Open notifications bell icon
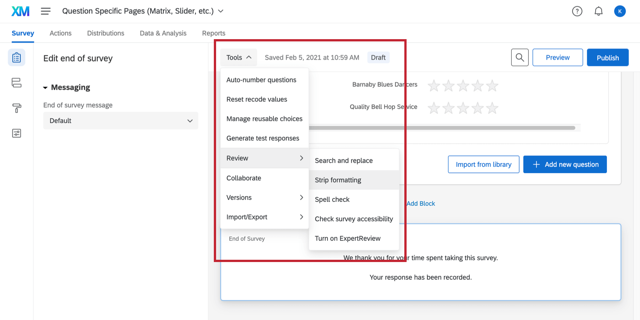The image size is (640, 320). coord(598,11)
